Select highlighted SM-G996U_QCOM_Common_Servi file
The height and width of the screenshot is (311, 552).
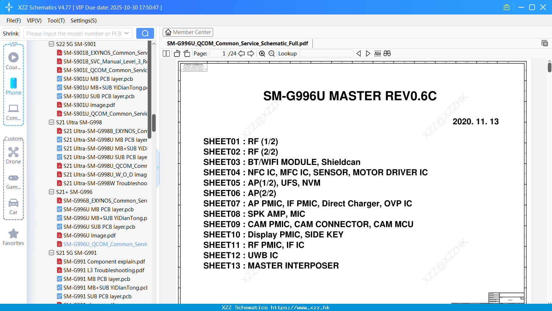point(102,244)
